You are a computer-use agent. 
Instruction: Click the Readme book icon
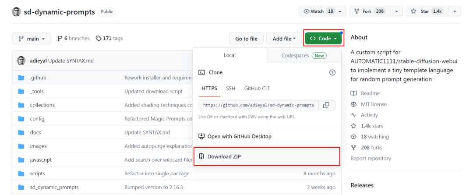pyautogui.click(x=353, y=93)
